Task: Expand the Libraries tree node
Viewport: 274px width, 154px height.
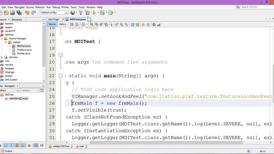Action: (2, 57)
